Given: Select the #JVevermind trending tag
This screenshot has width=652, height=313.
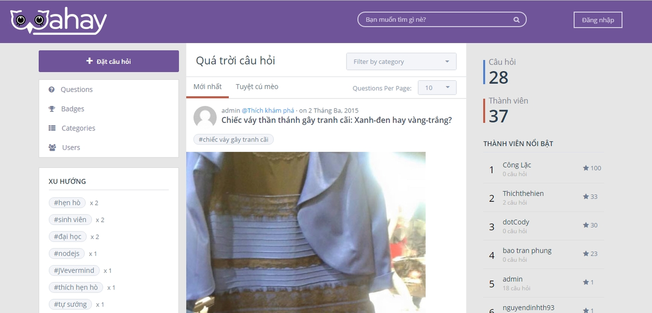Looking at the screenshot, I should pyautogui.click(x=74, y=270).
